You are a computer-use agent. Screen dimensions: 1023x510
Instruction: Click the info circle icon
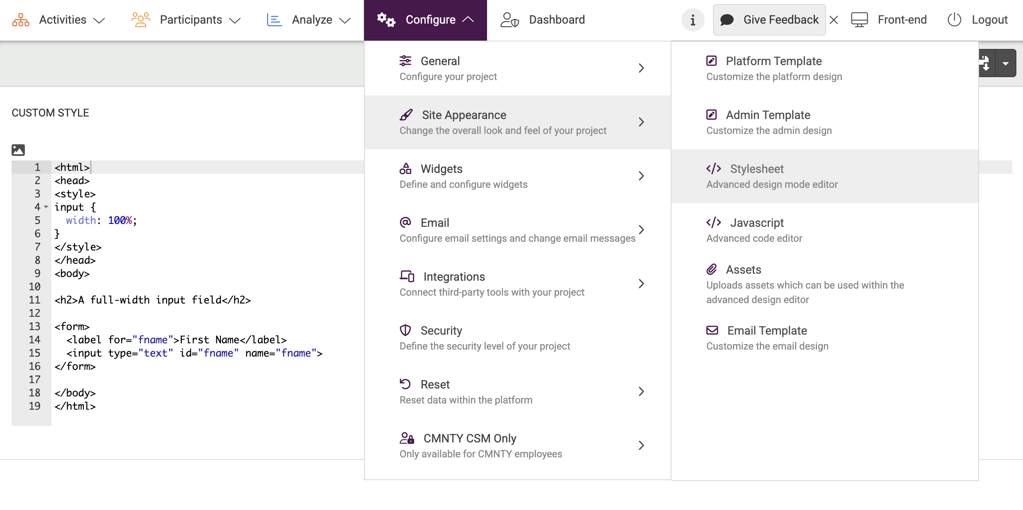click(x=693, y=20)
